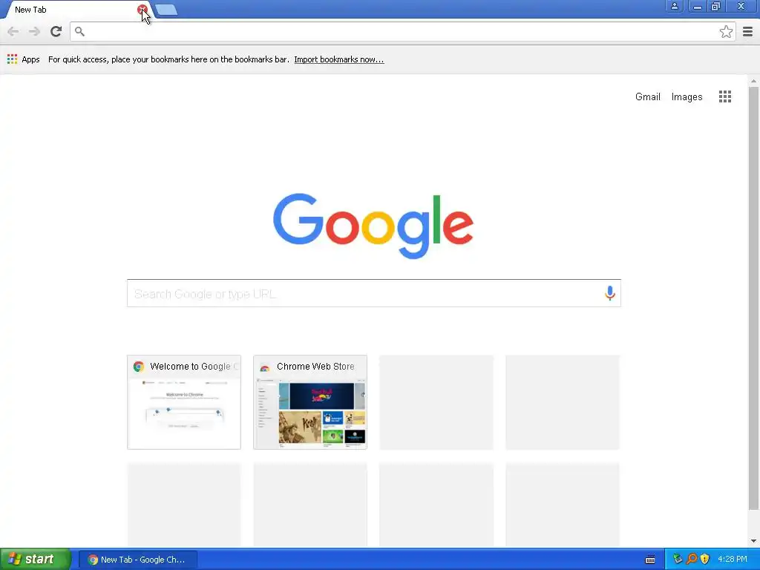Focus the browser address bar

[403, 31]
